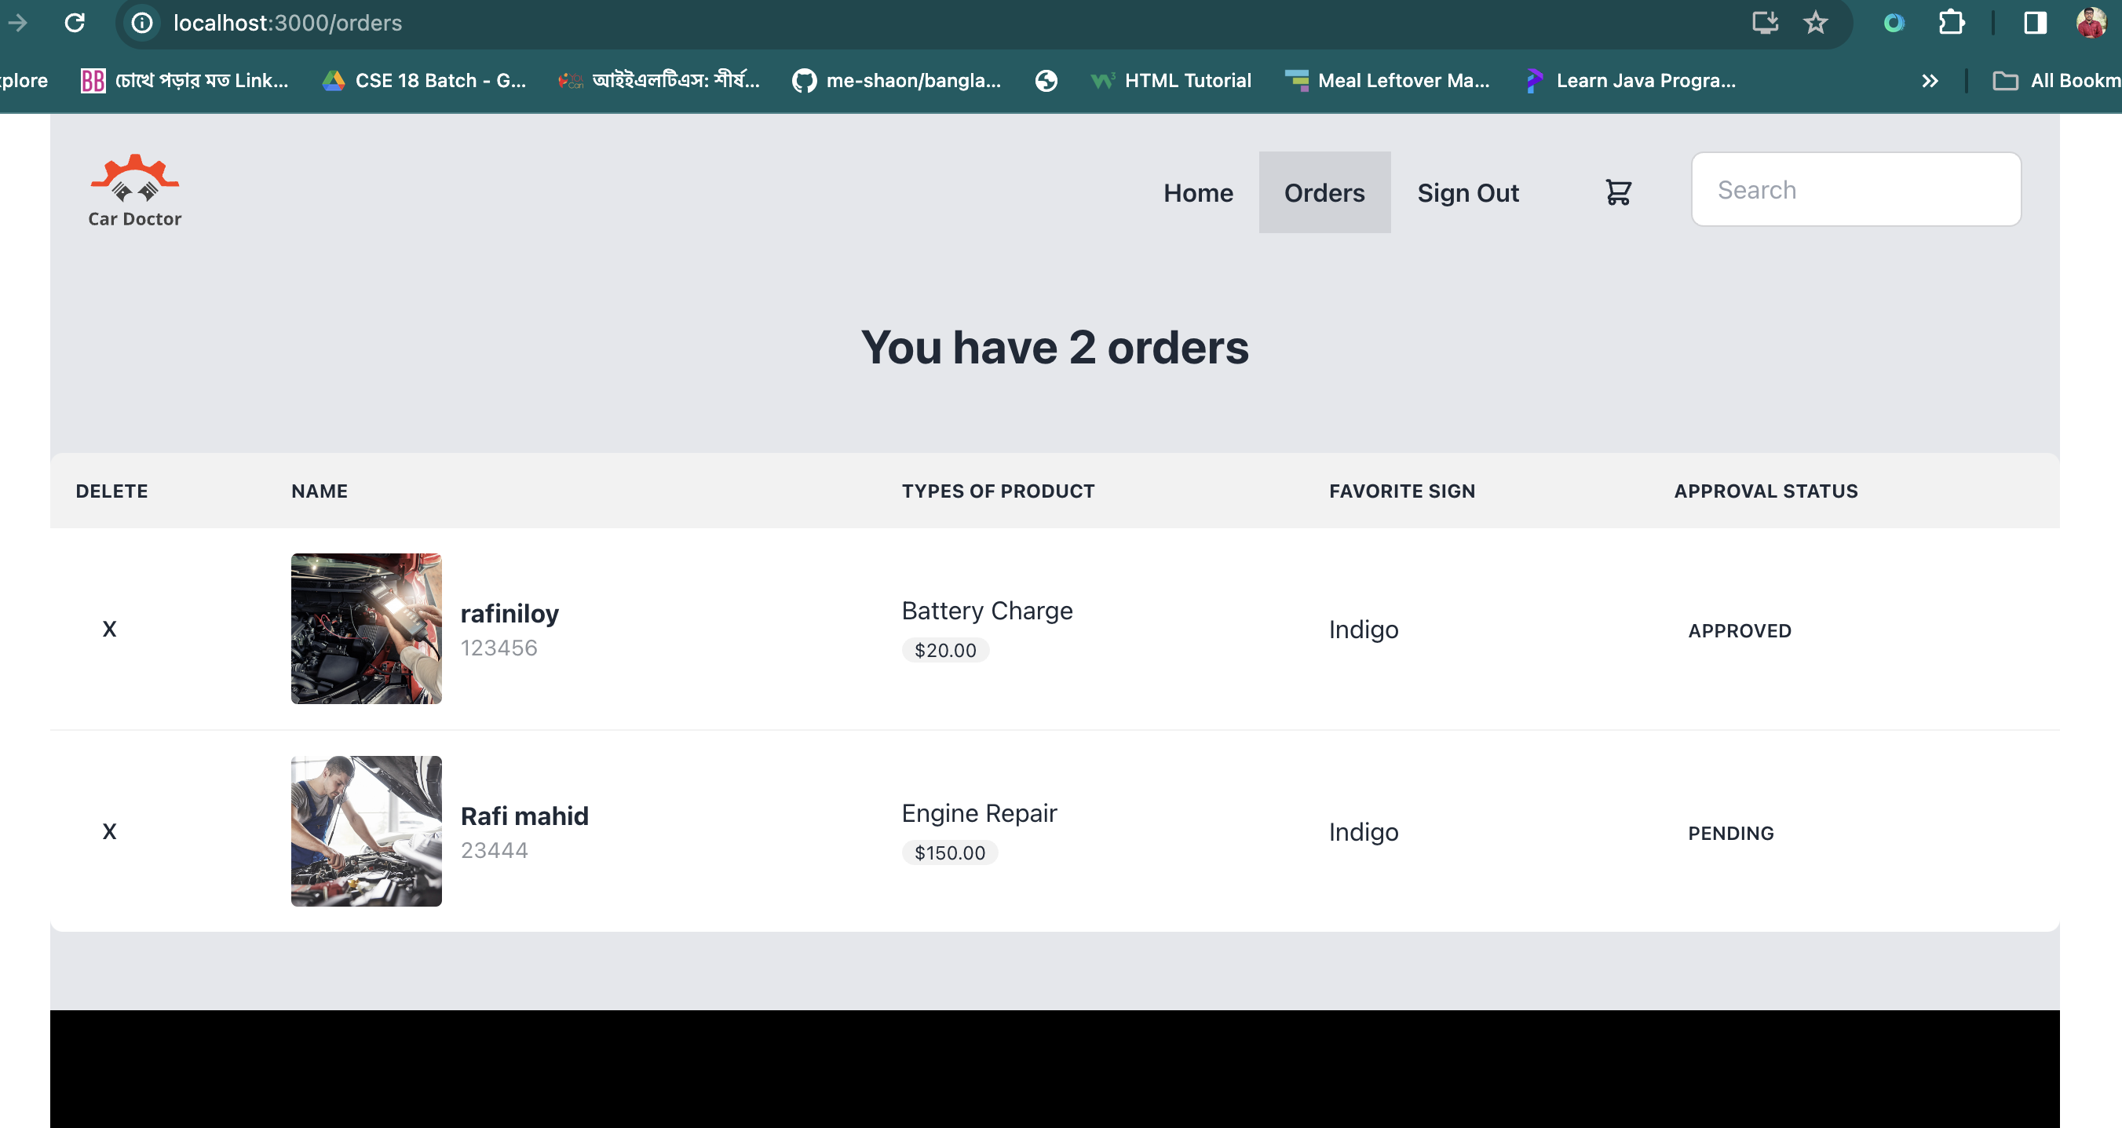Open the shopping cart icon
2122x1128 pixels.
pos(1617,192)
